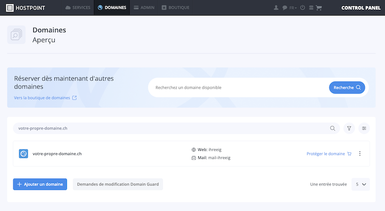This screenshot has height=211, width=385.
Task: Focus the Recherchez un domaine disponible field
Action: tap(238, 87)
